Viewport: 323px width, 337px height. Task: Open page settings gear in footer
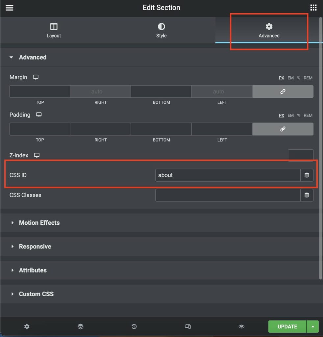point(27,326)
